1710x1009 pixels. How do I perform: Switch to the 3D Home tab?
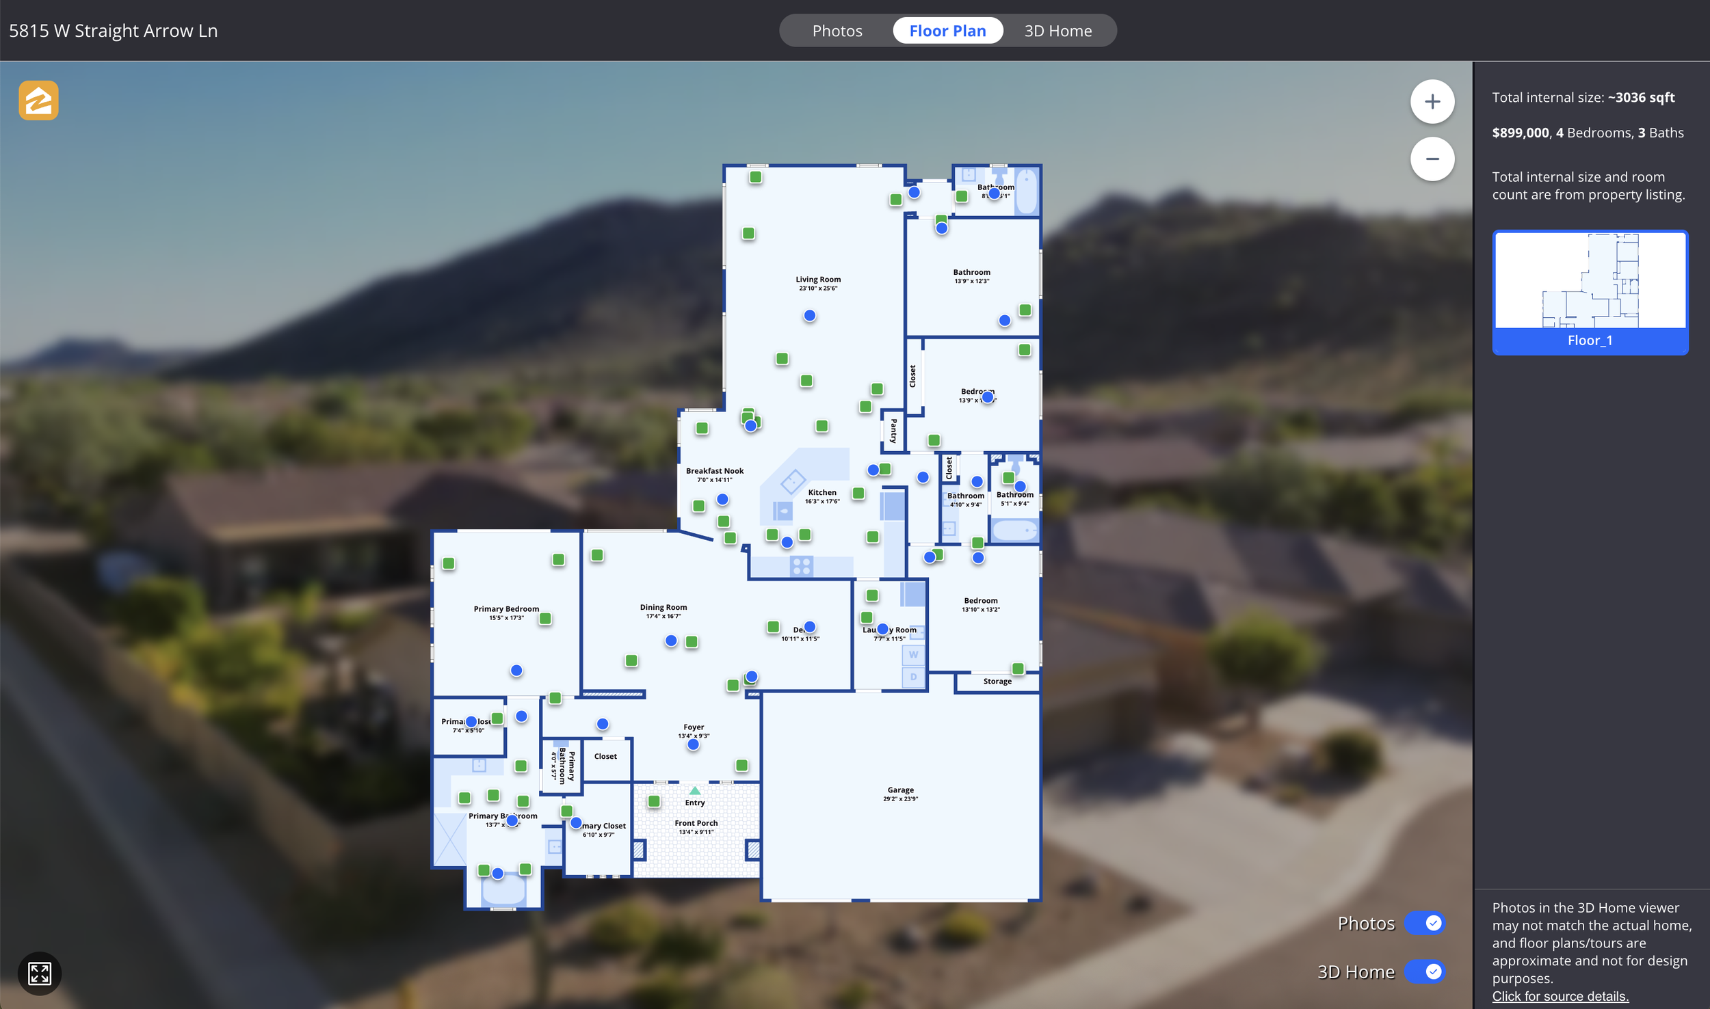point(1057,31)
